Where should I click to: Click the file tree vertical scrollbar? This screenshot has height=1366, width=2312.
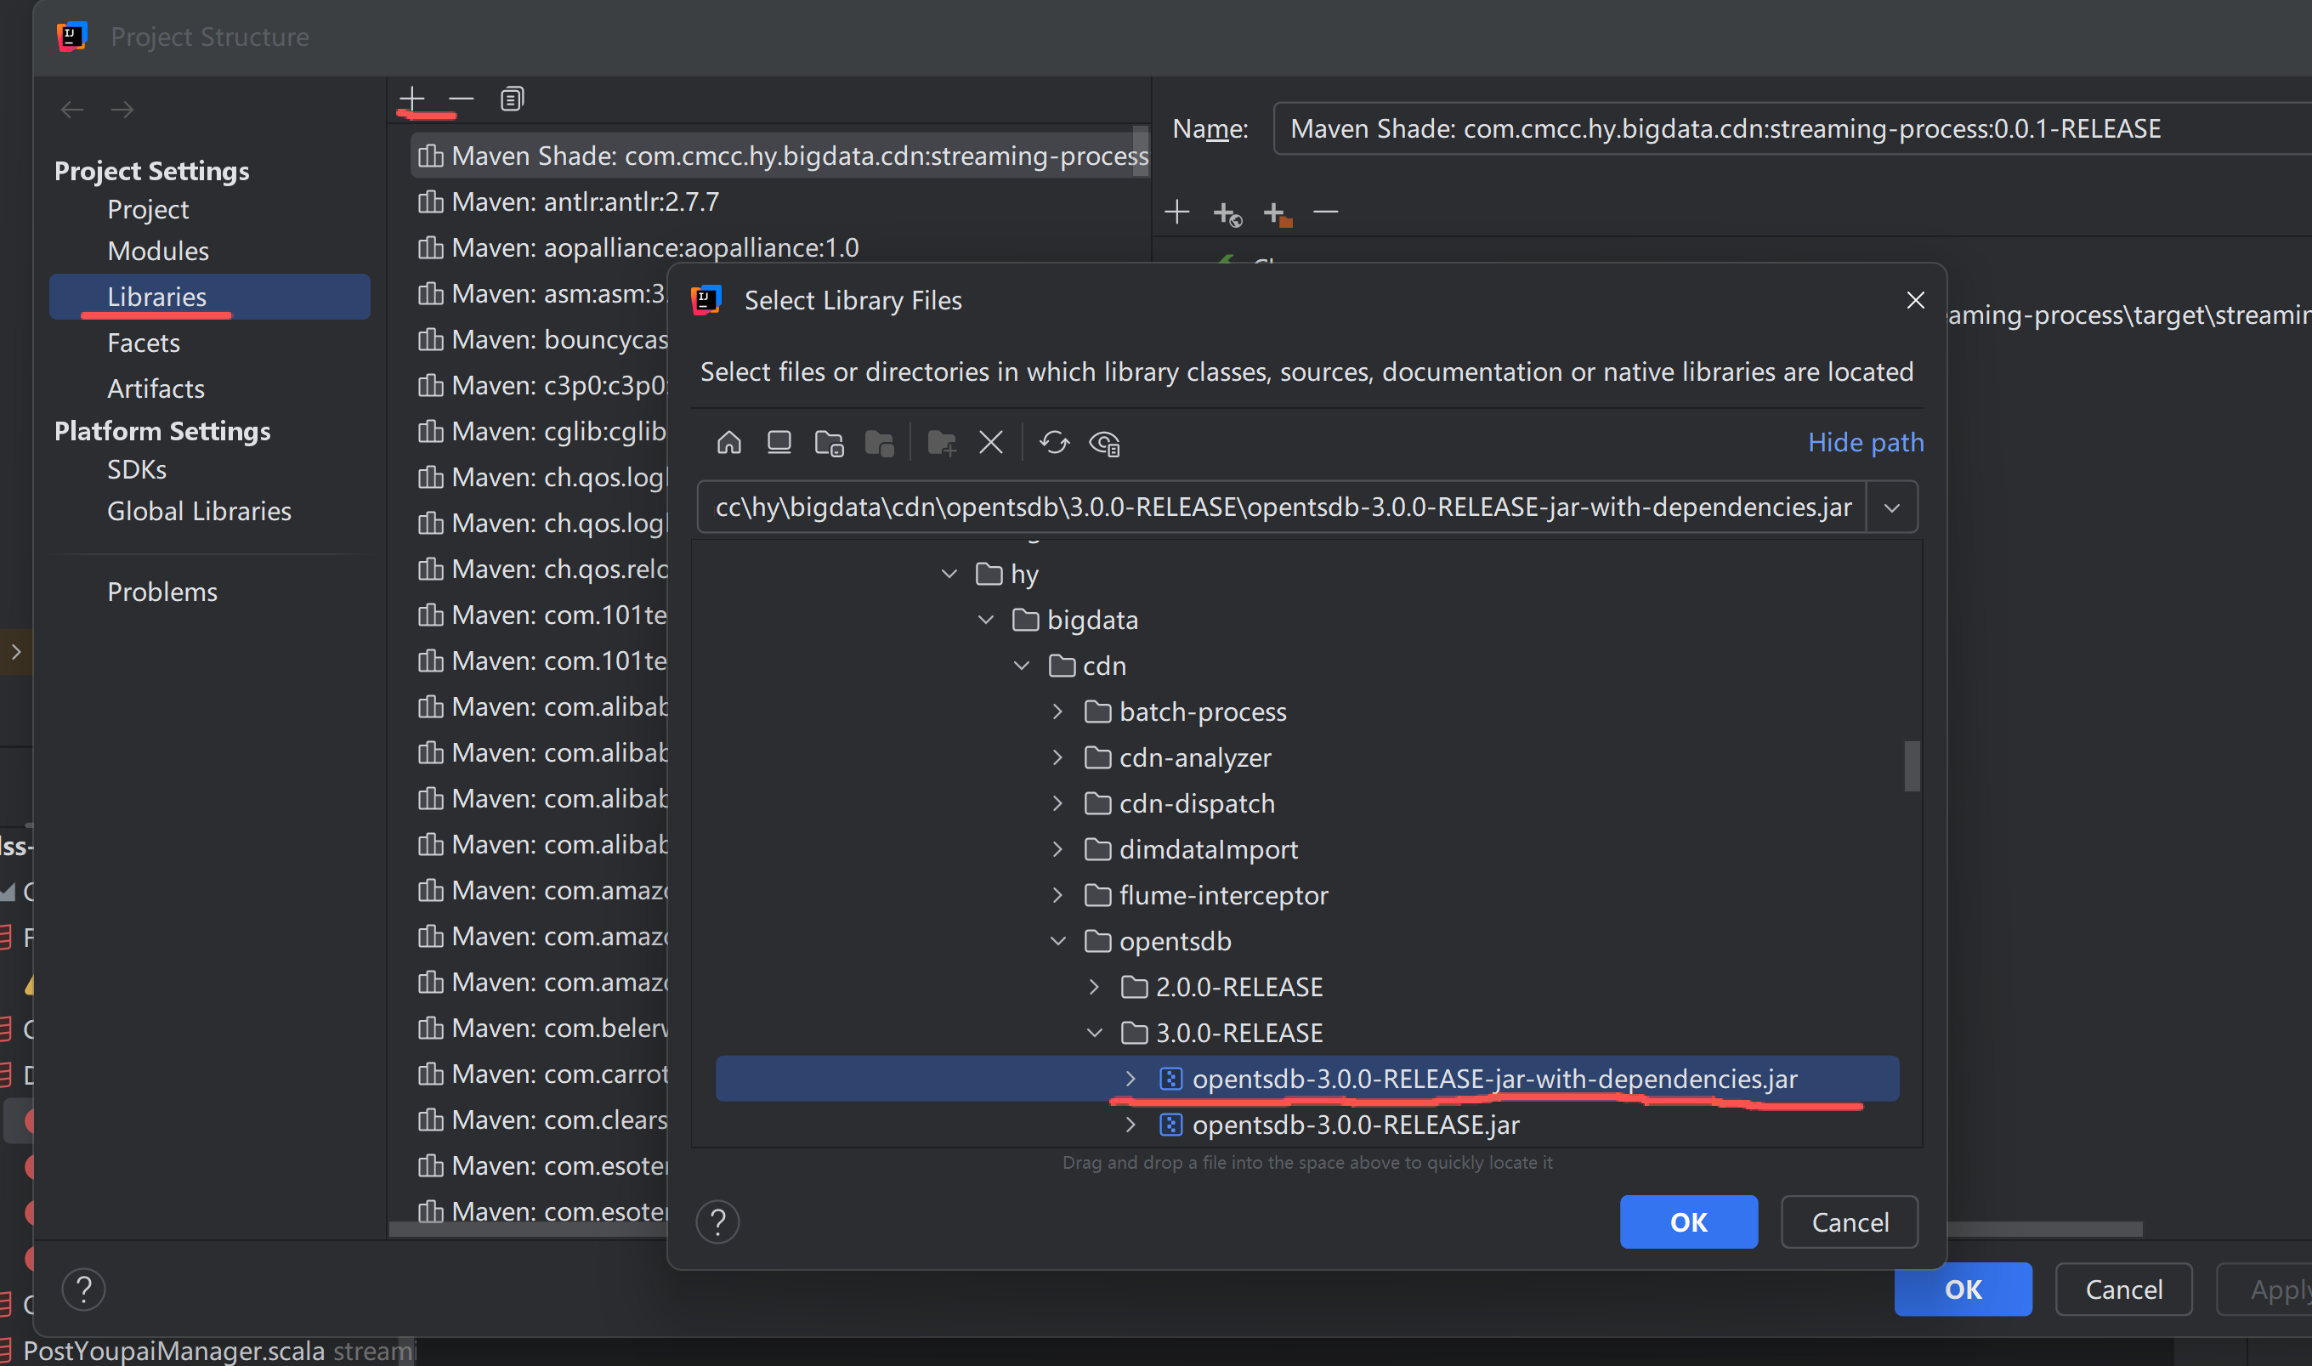pos(1912,766)
